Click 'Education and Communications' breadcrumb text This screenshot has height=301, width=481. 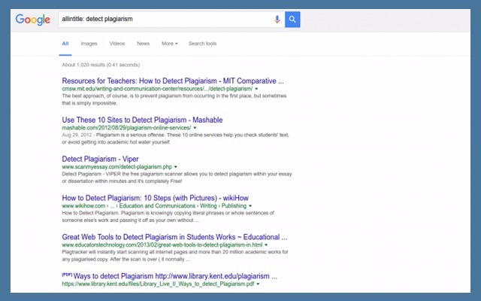coord(157,205)
